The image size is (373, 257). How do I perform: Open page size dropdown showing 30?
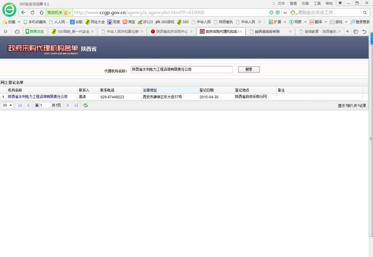tap(7, 105)
